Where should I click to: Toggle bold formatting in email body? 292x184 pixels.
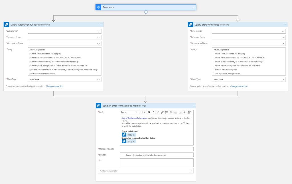pyautogui.click(x=149, y=112)
